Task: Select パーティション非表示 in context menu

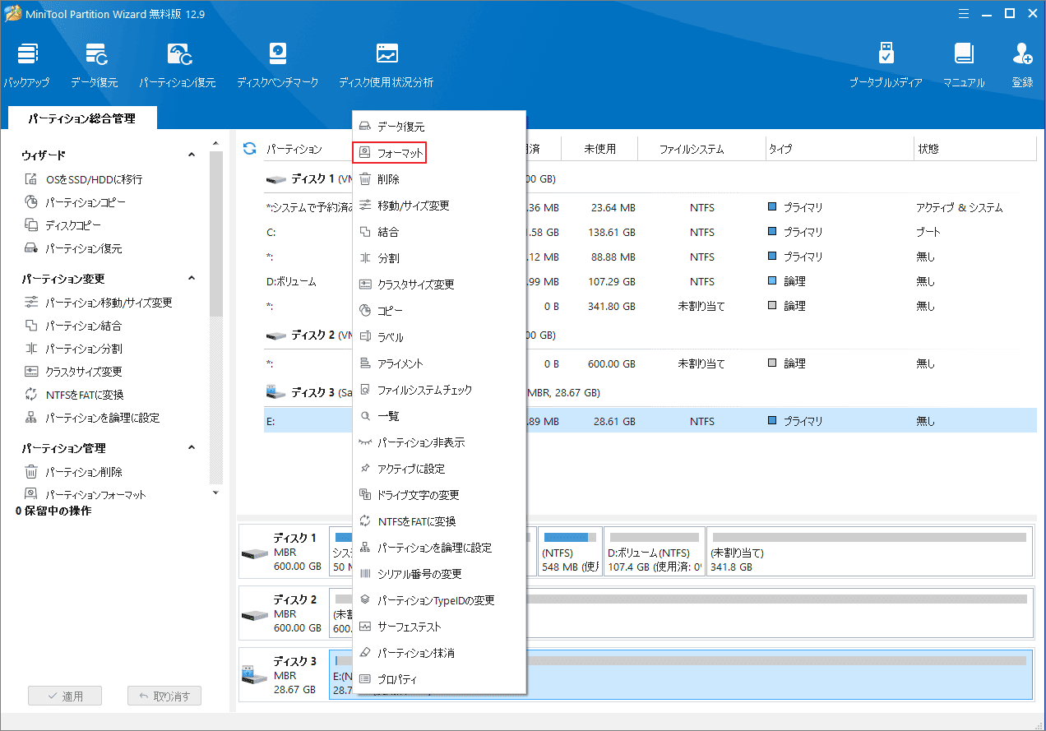Action: (x=439, y=442)
